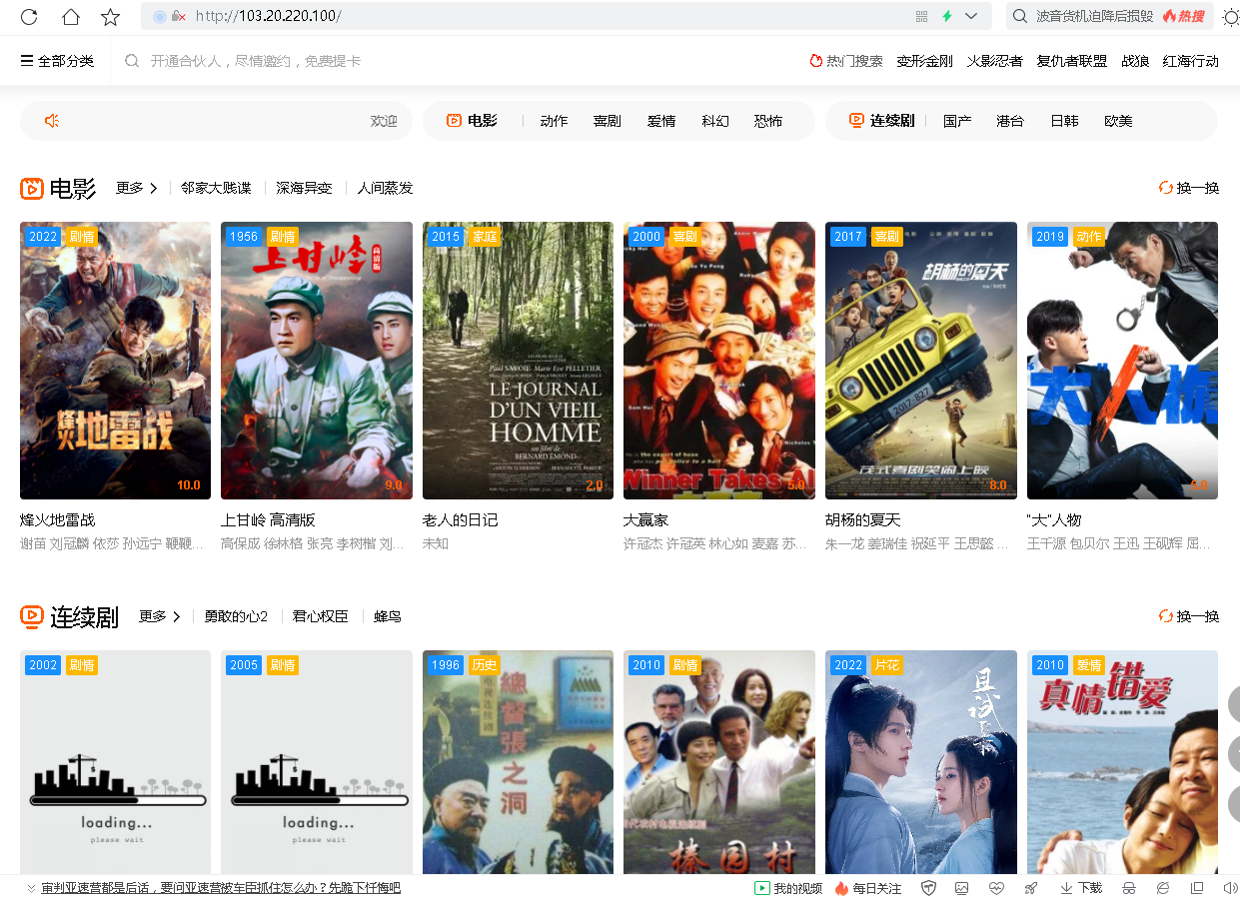Open the 真情错爱 series poster
Viewport: 1240px width, 899px height.
coord(1122,763)
